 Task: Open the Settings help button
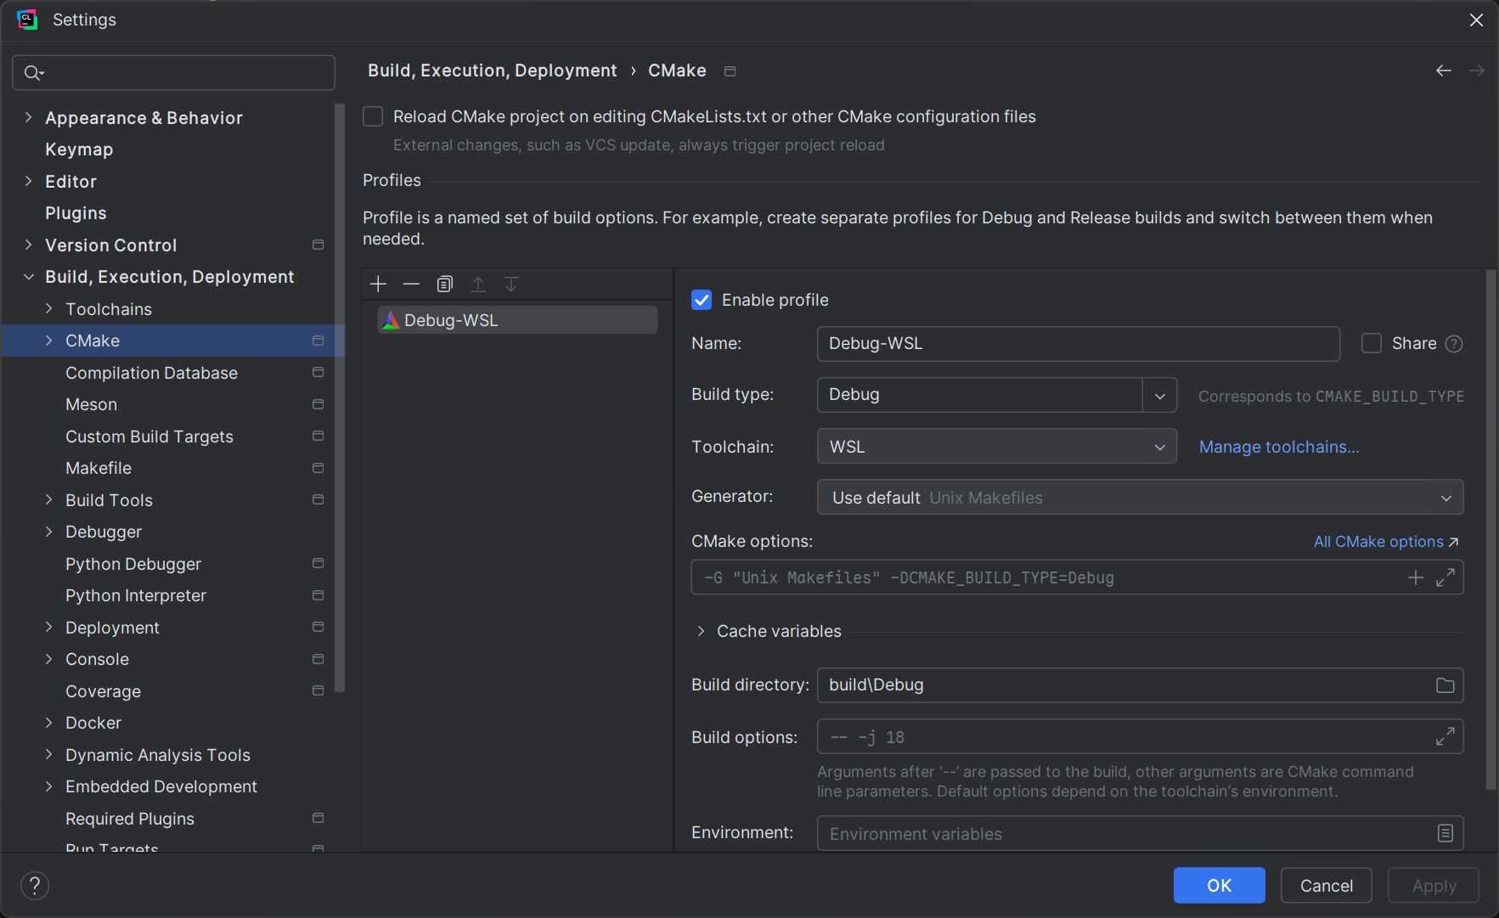[x=35, y=886]
